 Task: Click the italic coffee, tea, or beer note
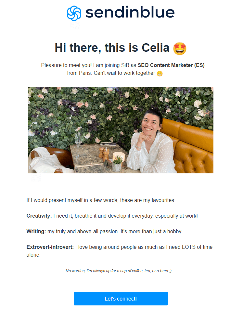point(119,271)
